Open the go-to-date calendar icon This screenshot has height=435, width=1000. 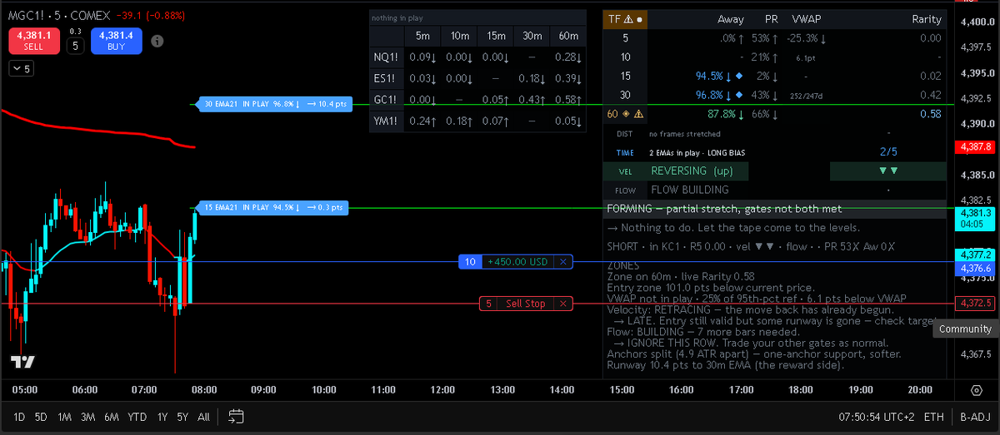click(236, 417)
